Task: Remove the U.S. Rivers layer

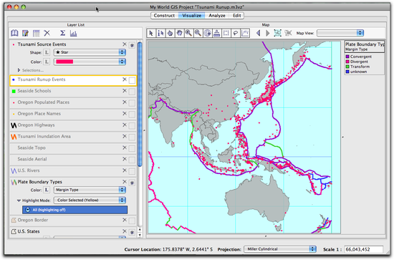Action: [125, 170]
